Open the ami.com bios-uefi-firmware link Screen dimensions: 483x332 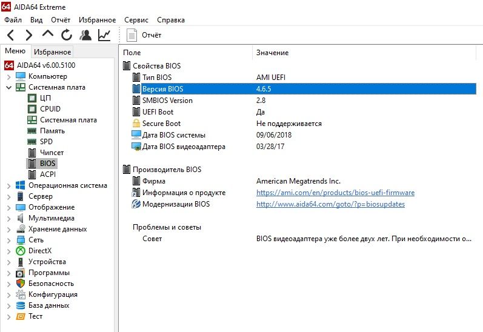coord(335,193)
